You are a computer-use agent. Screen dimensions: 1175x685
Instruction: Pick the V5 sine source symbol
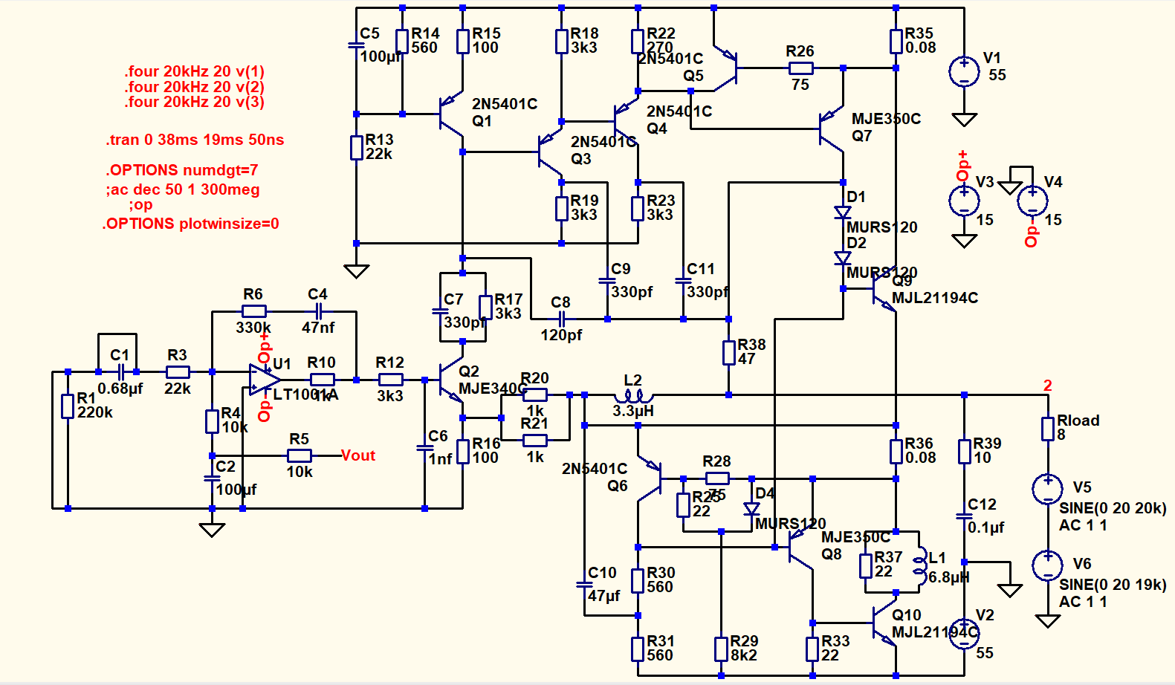tap(1047, 489)
